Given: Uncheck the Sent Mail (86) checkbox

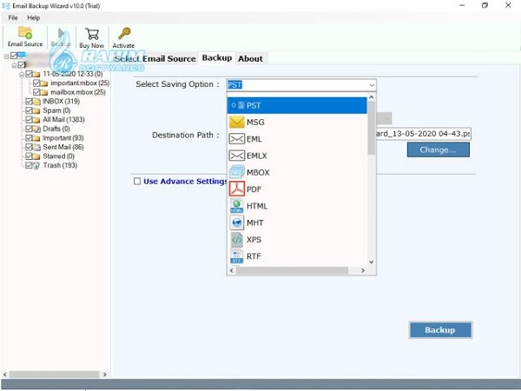Looking at the screenshot, I should click(x=29, y=147).
